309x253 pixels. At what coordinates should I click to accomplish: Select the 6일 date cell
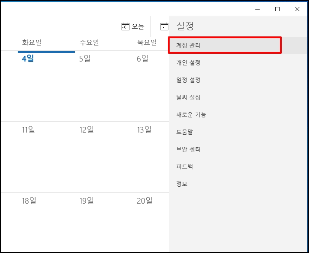151,86
